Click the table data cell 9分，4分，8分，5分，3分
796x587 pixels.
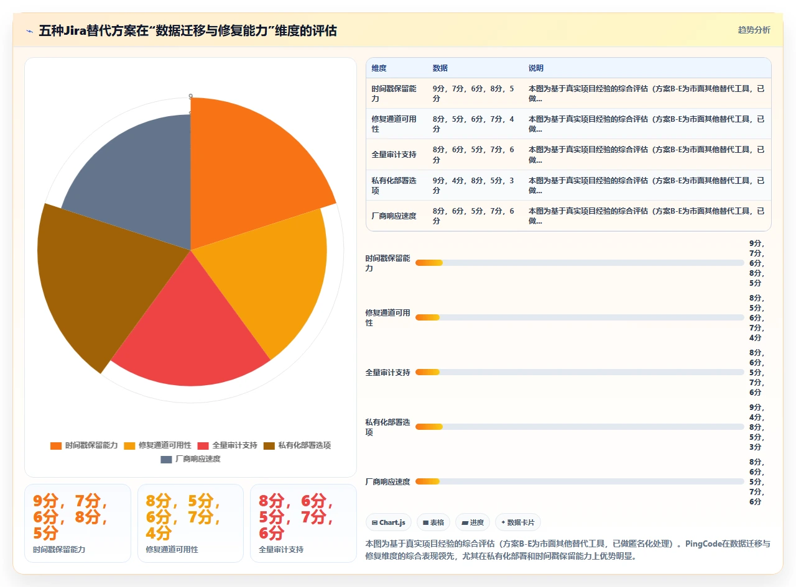pos(475,185)
